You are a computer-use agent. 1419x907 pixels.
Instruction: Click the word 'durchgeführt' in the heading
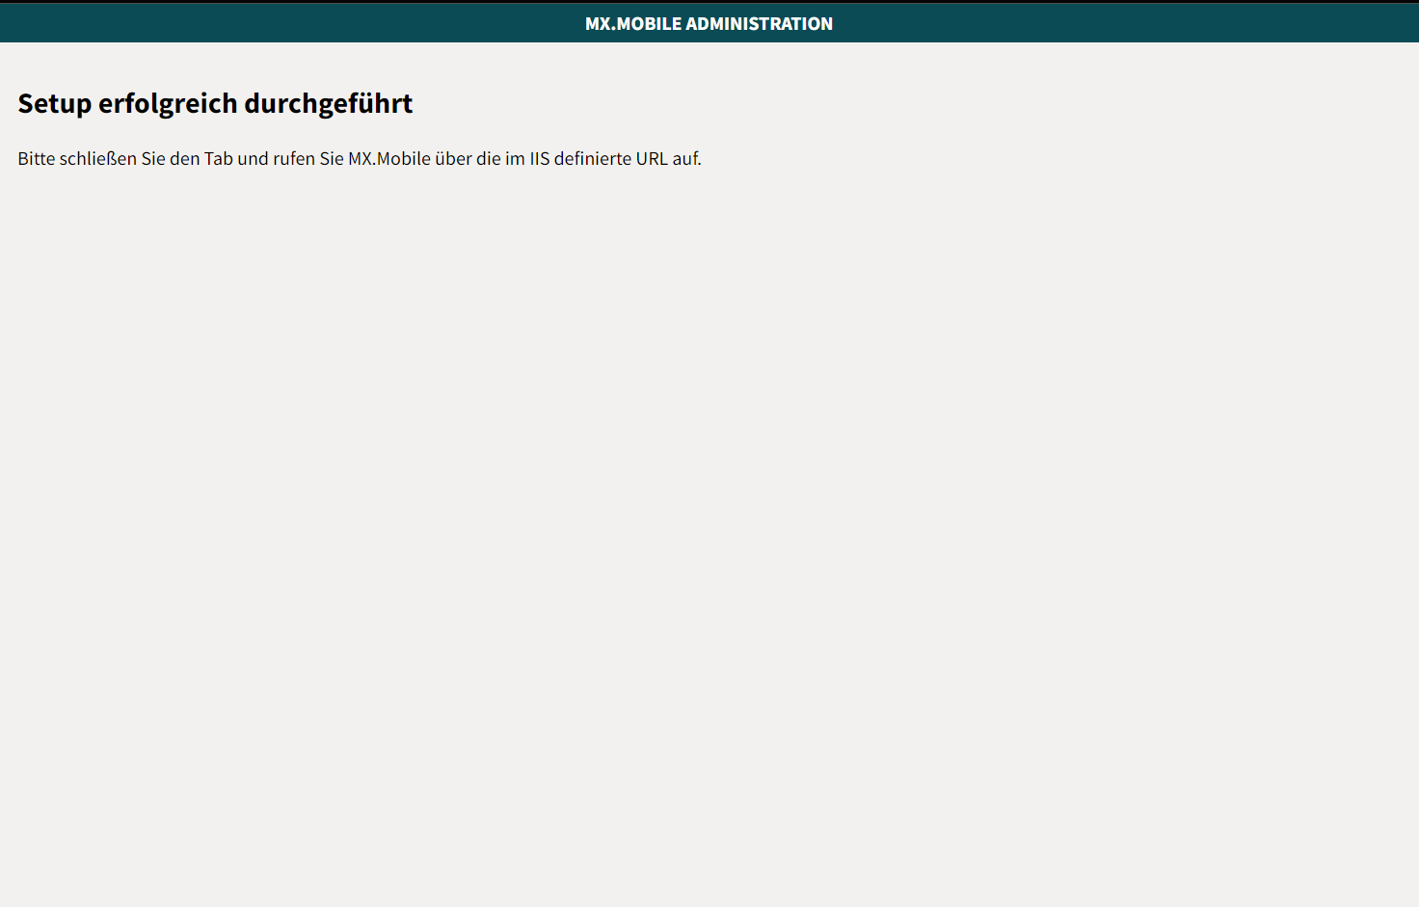pyautogui.click(x=328, y=103)
